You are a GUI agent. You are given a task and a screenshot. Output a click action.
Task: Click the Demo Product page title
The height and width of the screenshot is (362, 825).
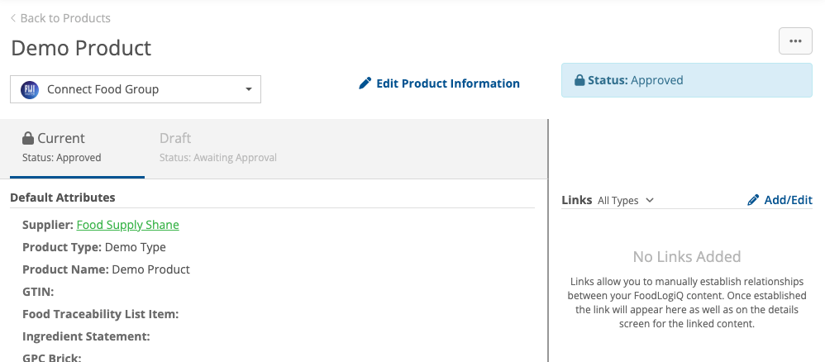(81, 48)
